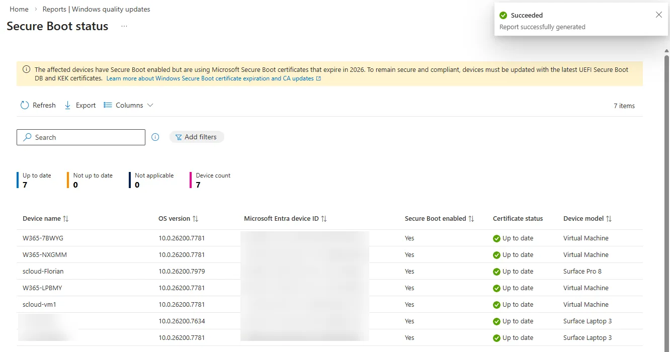Click green check icon in scloud-vm1 row

click(x=496, y=305)
